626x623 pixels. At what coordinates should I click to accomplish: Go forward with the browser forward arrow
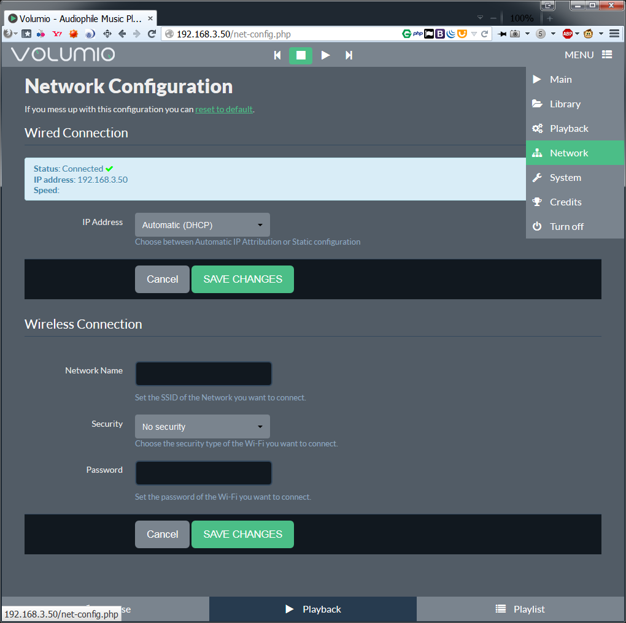(136, 34)
